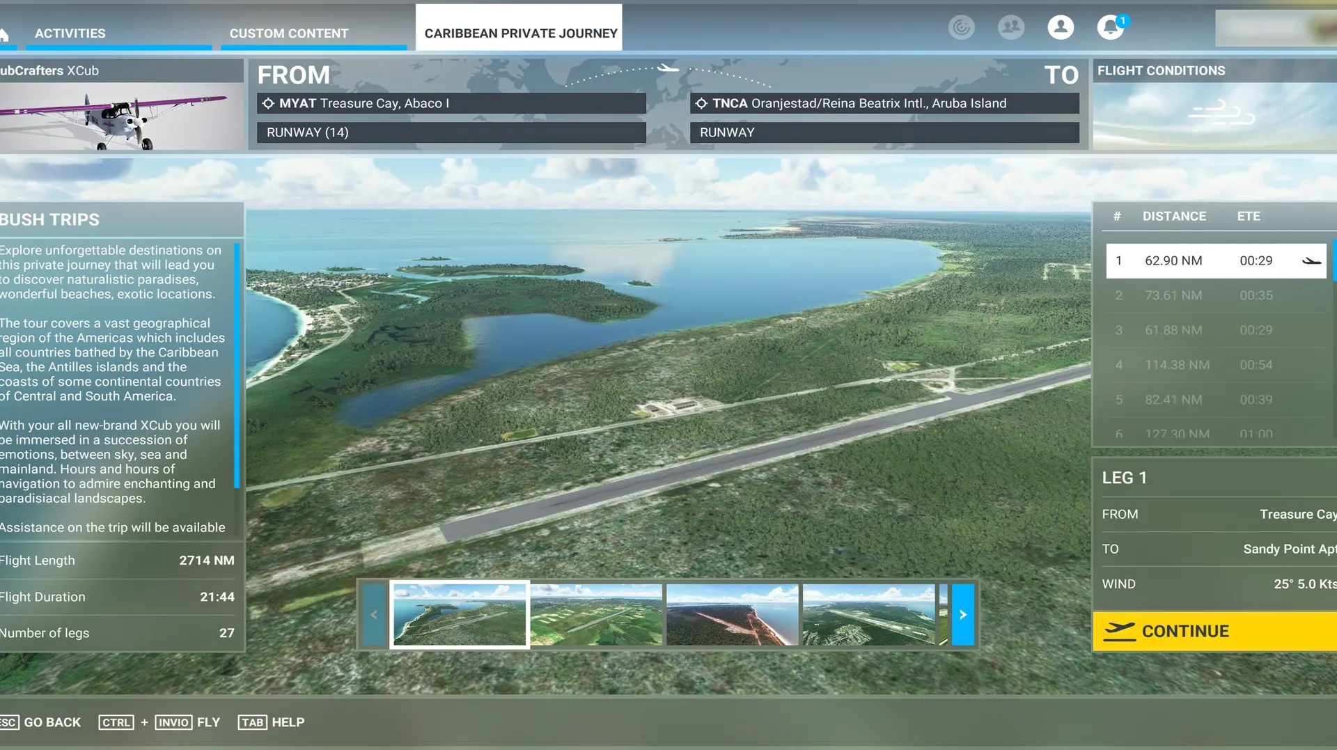The height and width of the screenshot is (750, 1337).
Task: Select the Caribbean Private Journey tab
Action: tap(519, 28)
